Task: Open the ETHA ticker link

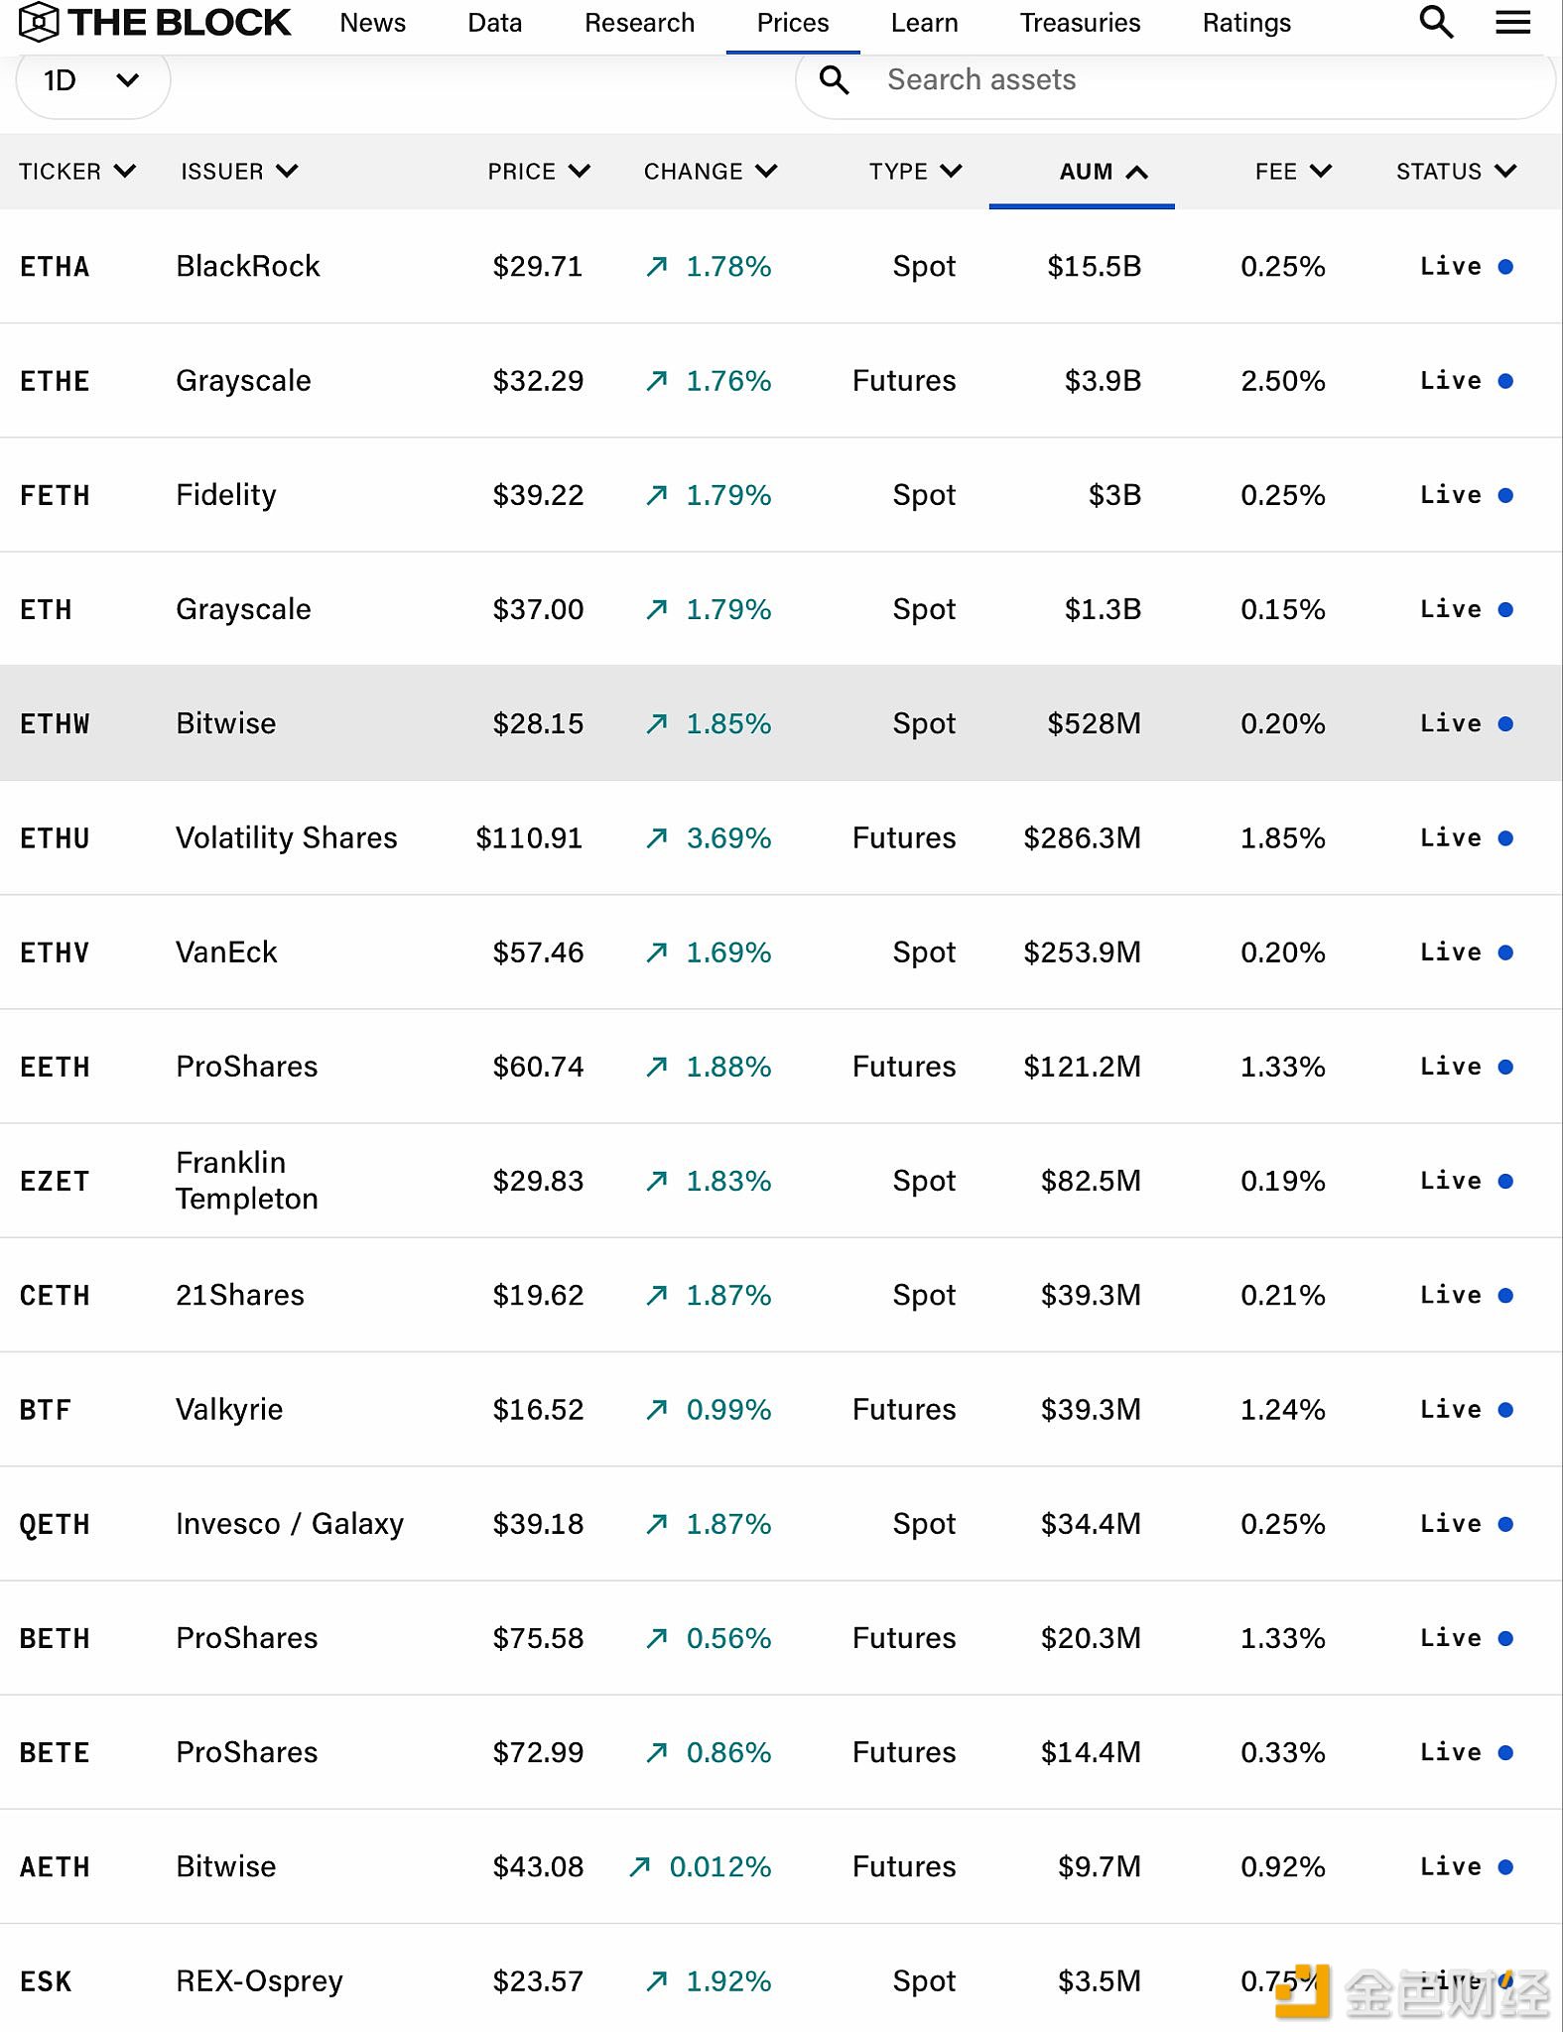Action: click(55, 267)
